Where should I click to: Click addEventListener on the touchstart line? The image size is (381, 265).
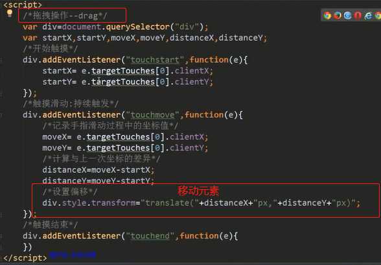(x=82, y=60)
